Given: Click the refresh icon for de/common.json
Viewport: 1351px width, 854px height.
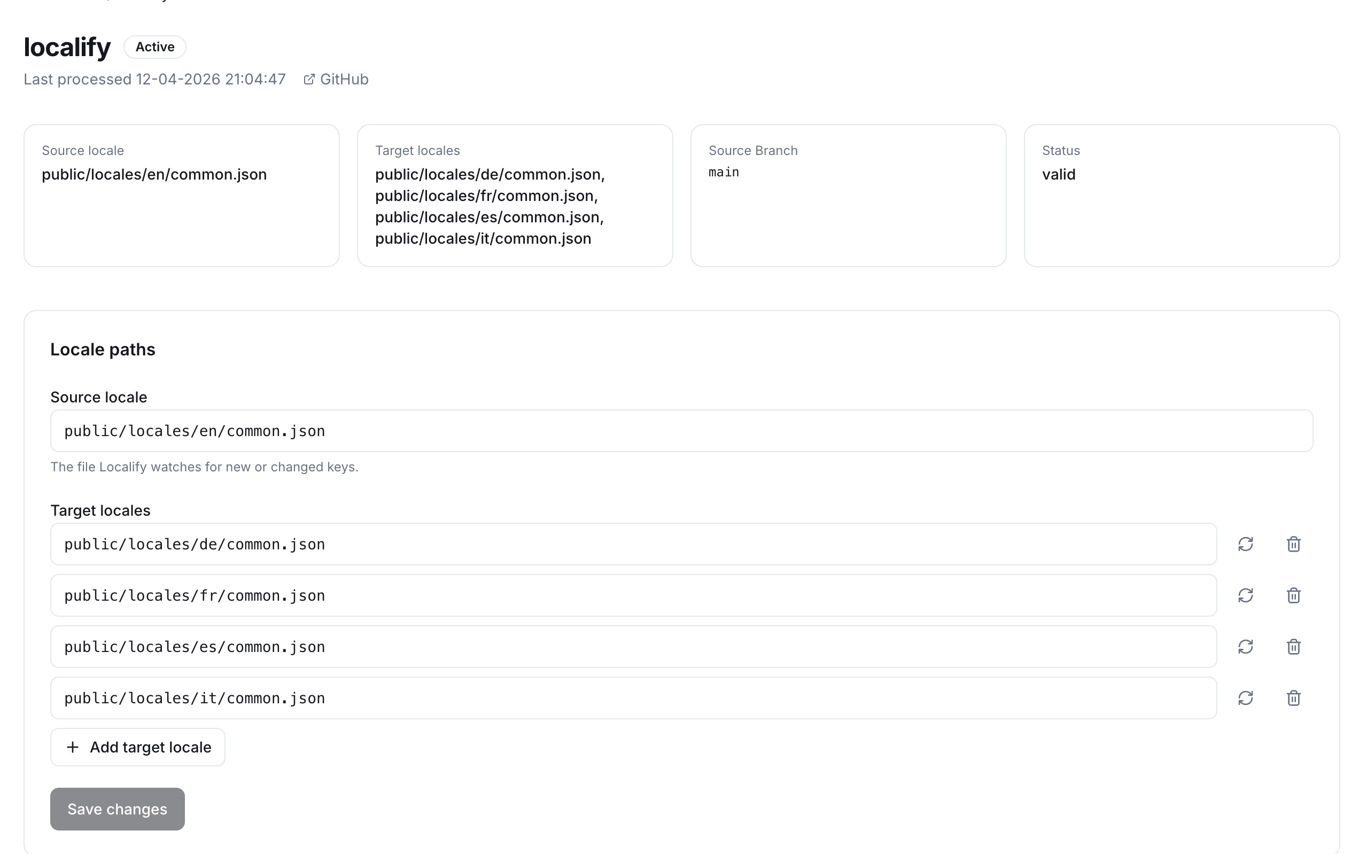Looking at the screenshot, I should (x=1246, y=544).
